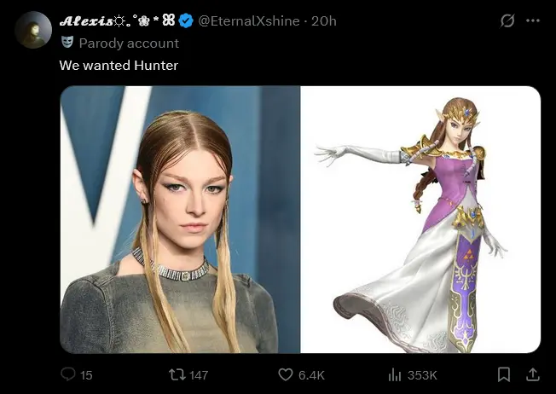Click the "We wanted Hunter" post text
Screen dimensions: 556x394
pos(119,64)
